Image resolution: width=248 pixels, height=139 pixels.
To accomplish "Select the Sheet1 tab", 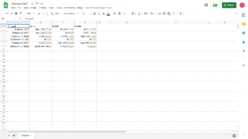I will (26, 136).
